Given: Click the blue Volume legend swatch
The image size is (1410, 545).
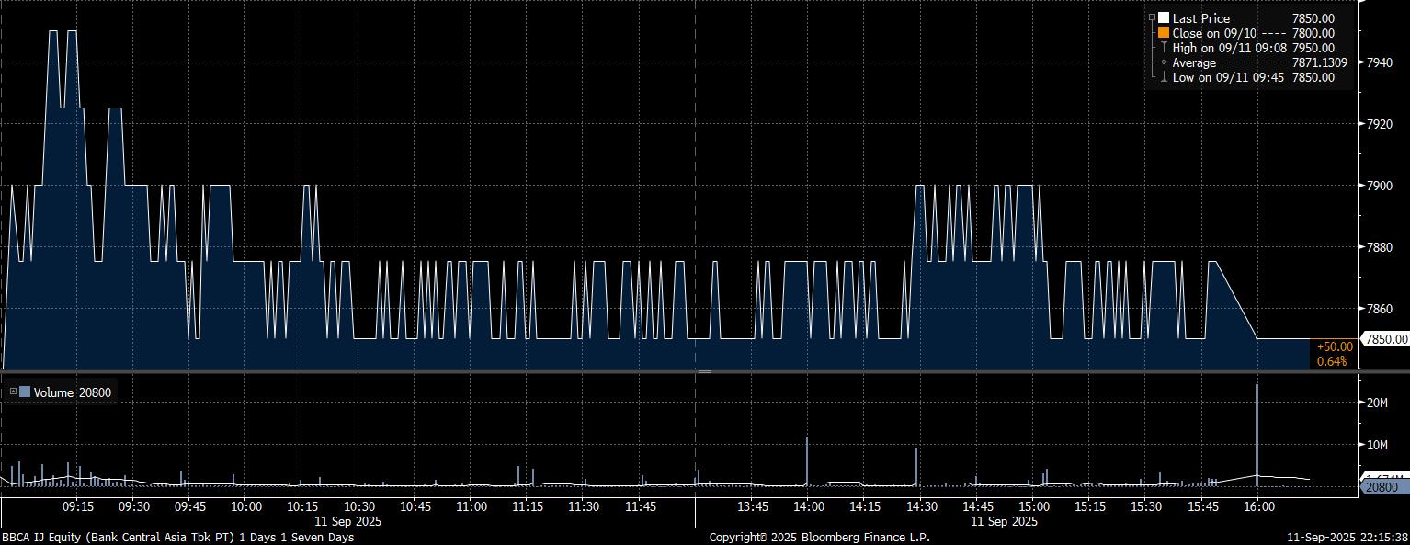Looking at the screenshot, I should [25, 392].
